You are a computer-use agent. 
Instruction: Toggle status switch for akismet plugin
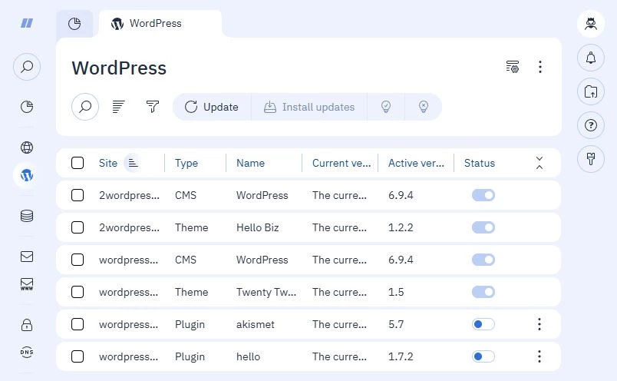[483, 324]
